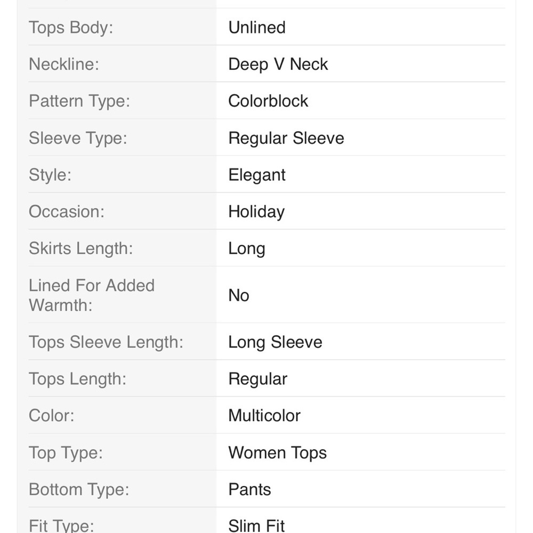Click the Holiday occasion value

point(256,212)
